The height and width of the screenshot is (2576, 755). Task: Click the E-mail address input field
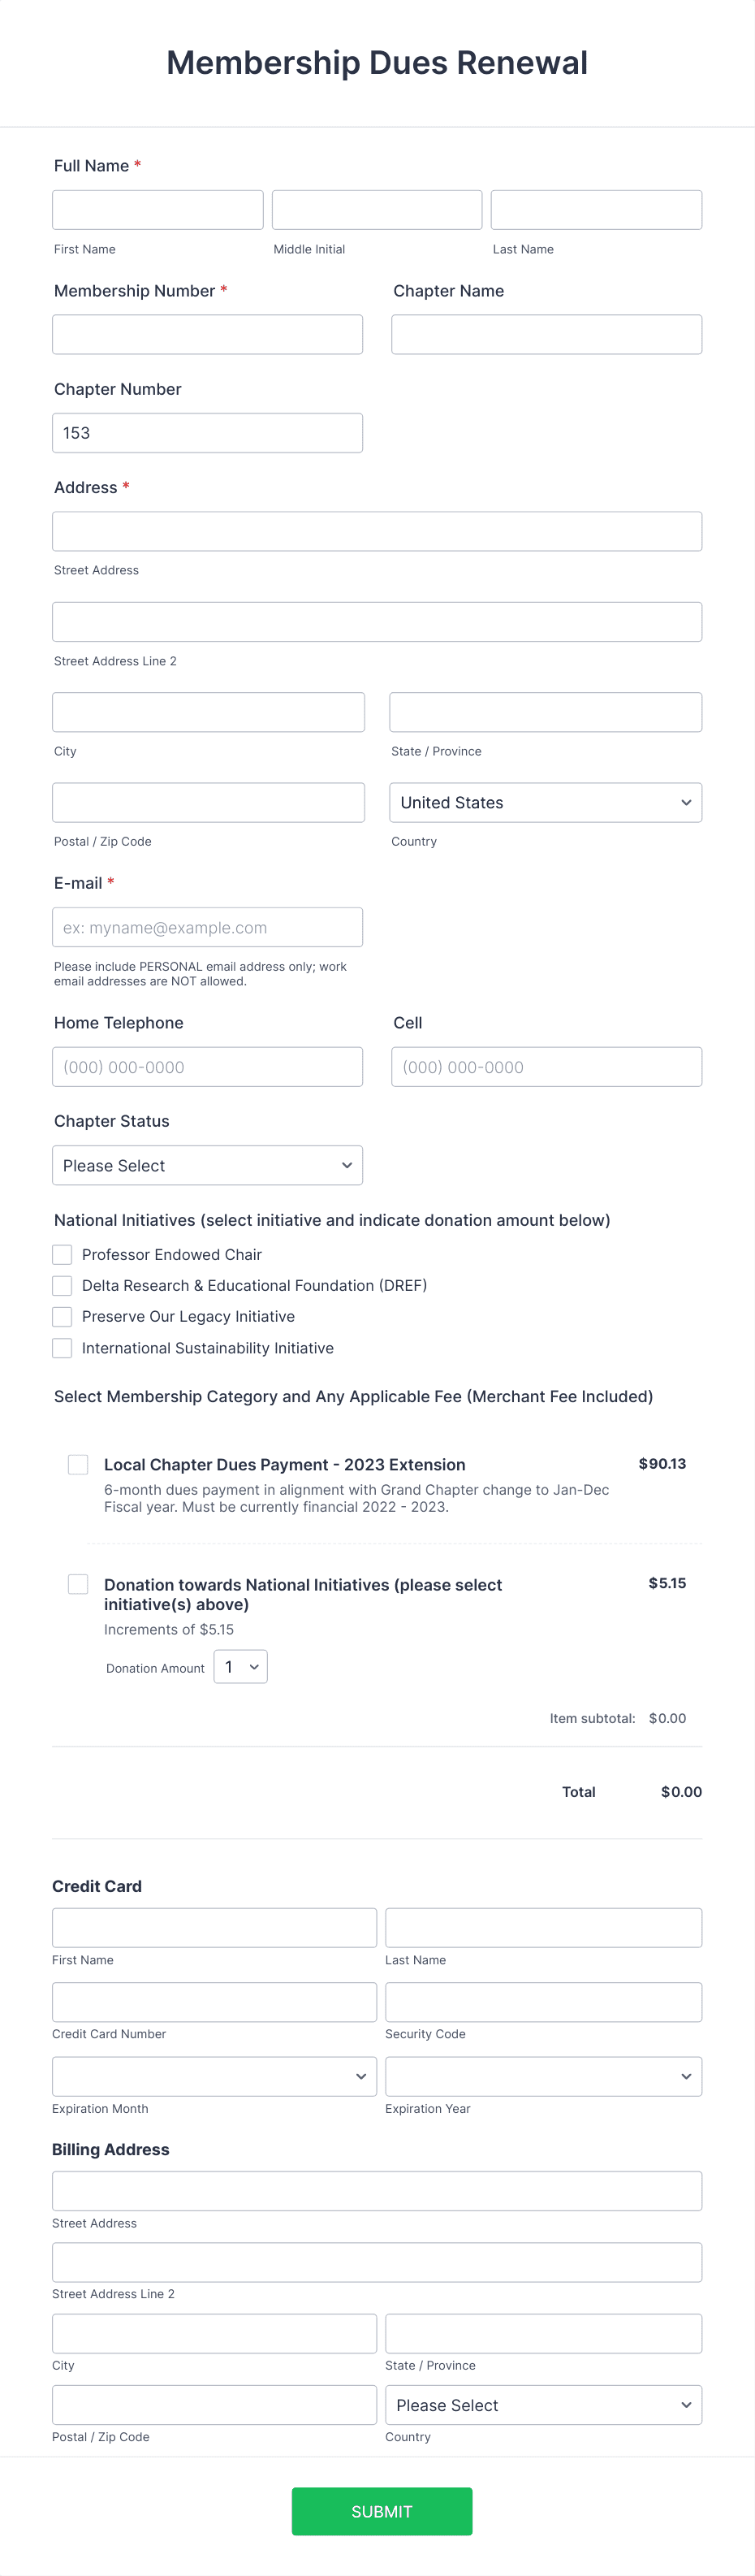coord(207,927)
